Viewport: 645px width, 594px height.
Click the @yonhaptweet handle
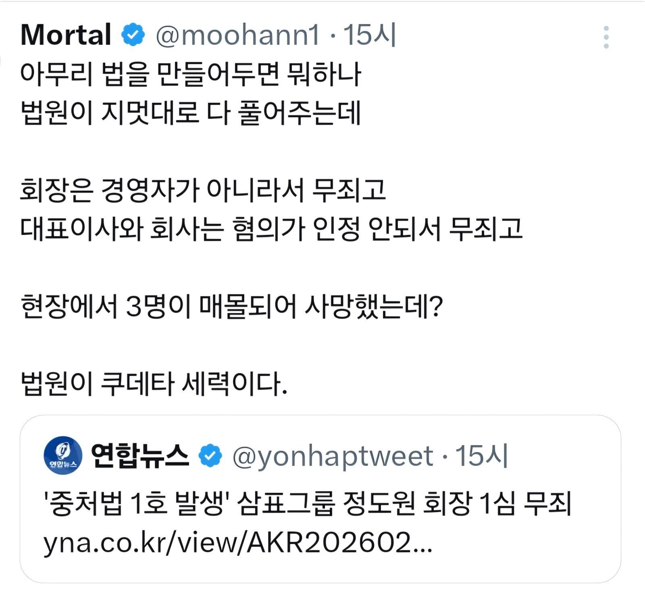(333, 456)
